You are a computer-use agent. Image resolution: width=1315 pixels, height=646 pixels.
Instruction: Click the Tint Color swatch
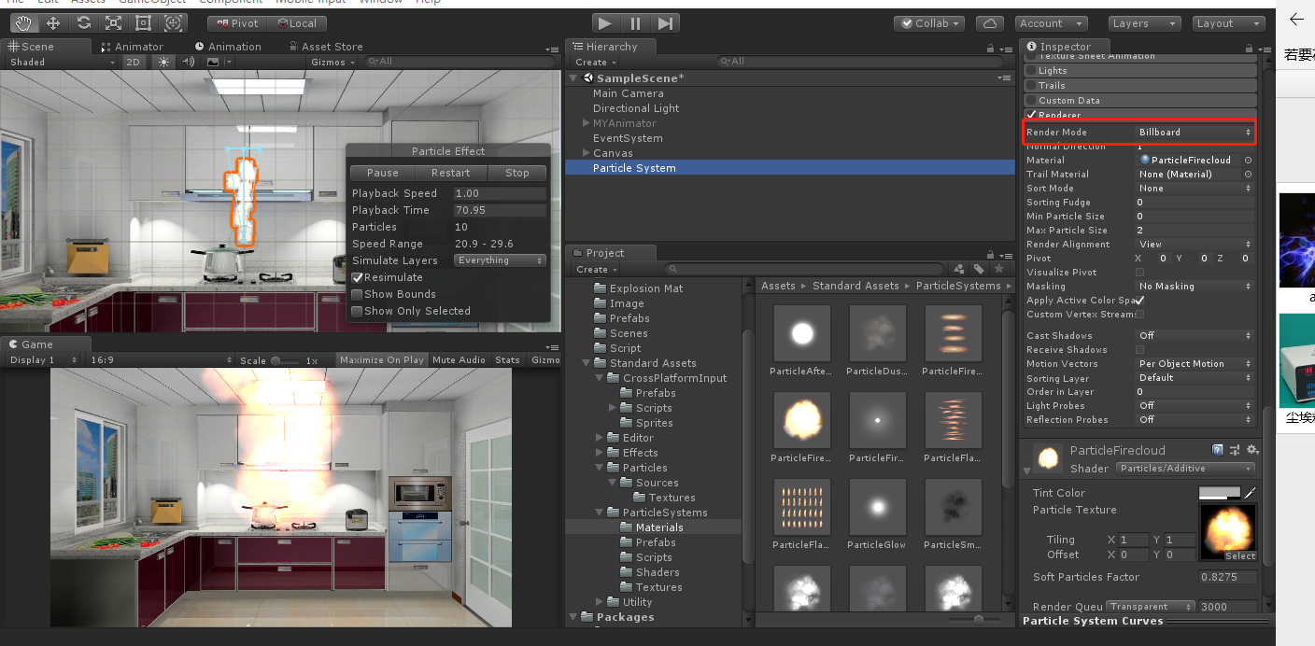point(1220,493)
